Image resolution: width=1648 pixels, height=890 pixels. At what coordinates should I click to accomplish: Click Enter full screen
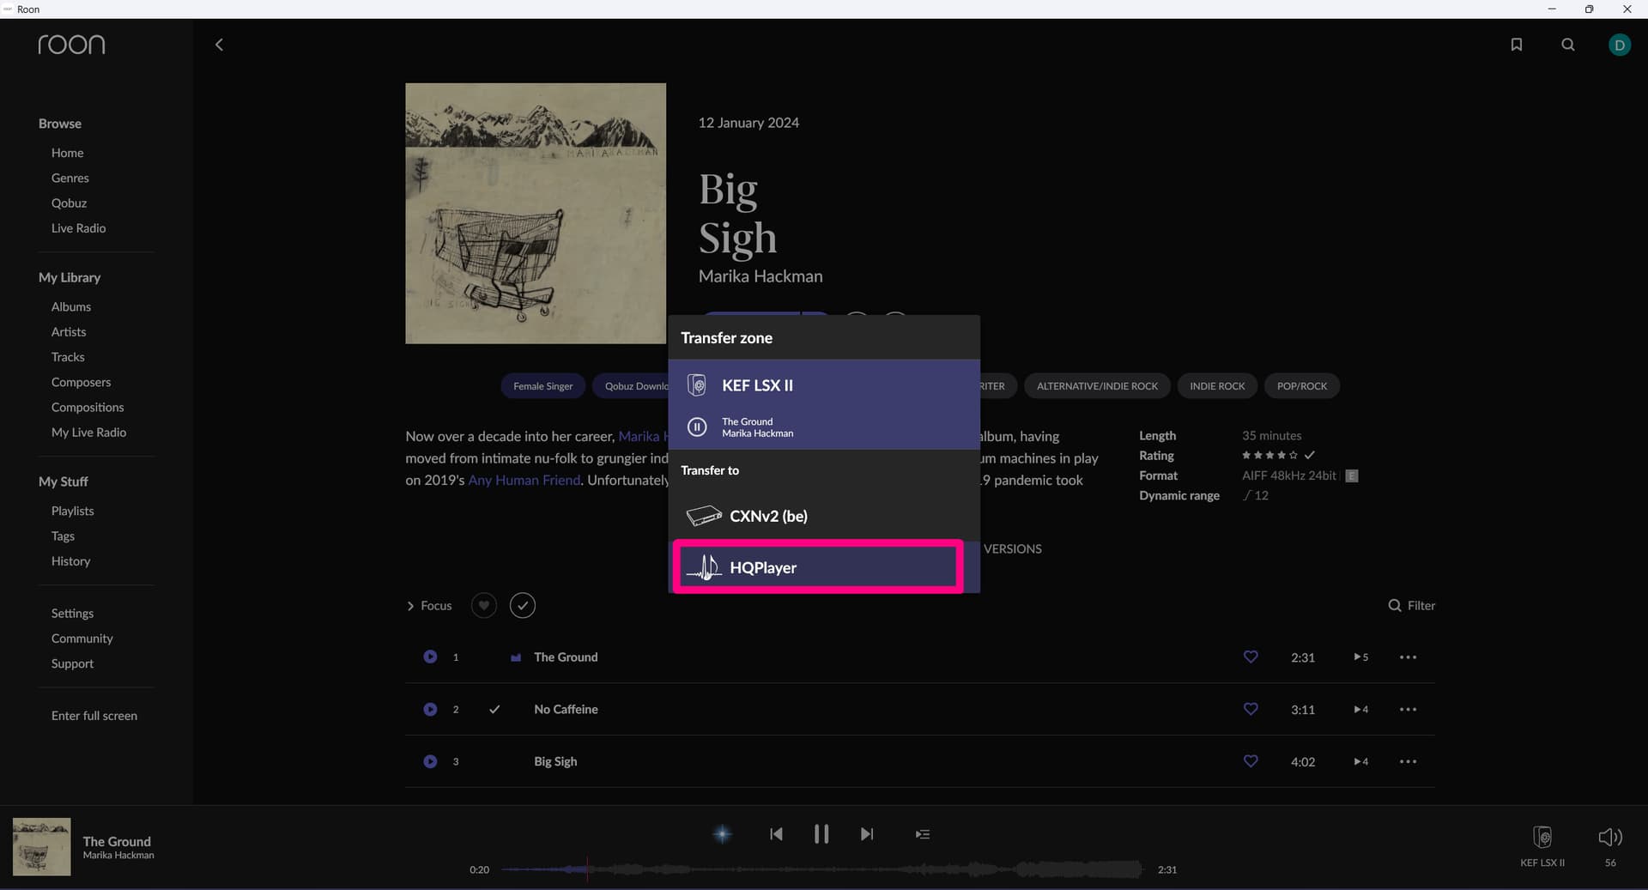pos(94,716)
